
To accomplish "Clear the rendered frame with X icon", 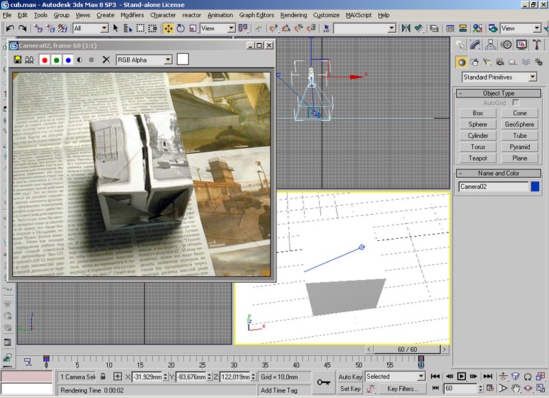I will (x=106, y=60).
